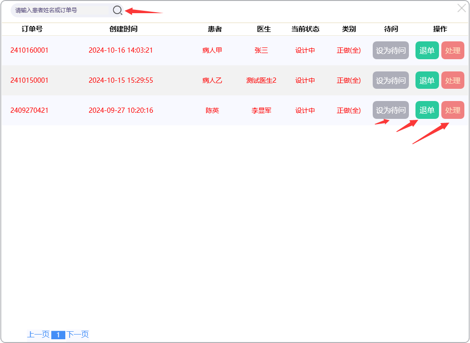Select doctor name 测试医生2 in row
Screen dimensions: 470x343
point(261,80)
